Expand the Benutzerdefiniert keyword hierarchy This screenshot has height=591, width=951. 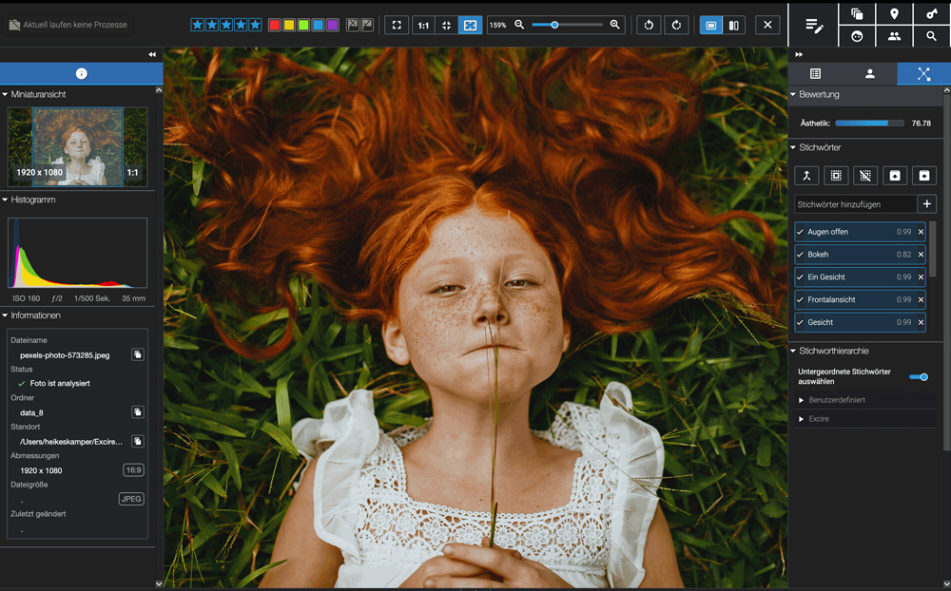801,400
